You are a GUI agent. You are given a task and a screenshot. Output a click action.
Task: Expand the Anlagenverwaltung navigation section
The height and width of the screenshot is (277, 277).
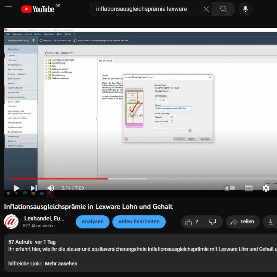tap(7, 97)
